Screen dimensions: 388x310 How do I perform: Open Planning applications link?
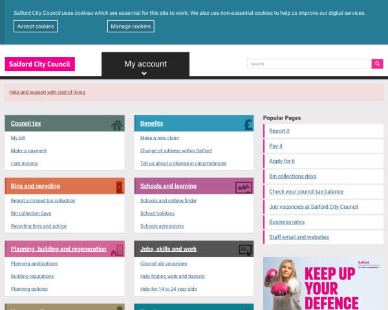click(34, 263)
